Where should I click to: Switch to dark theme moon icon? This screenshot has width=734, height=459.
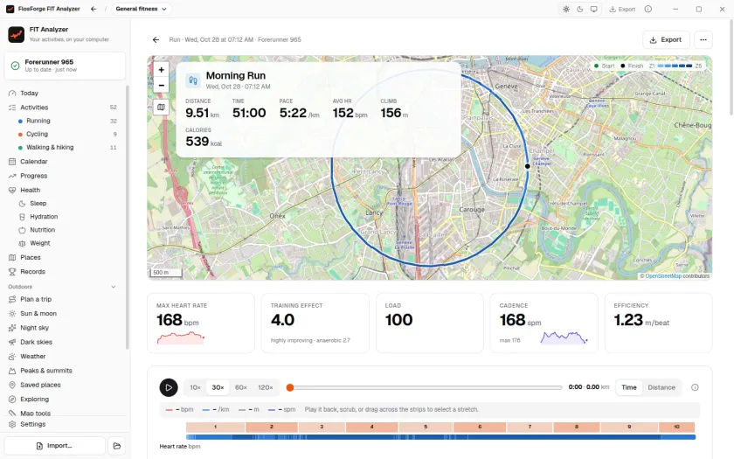(580, 9)
